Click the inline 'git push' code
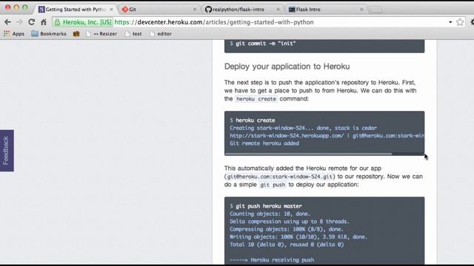The width and height of the screenshot is (474, 266). pyautogui.click(x=273, y=185)
